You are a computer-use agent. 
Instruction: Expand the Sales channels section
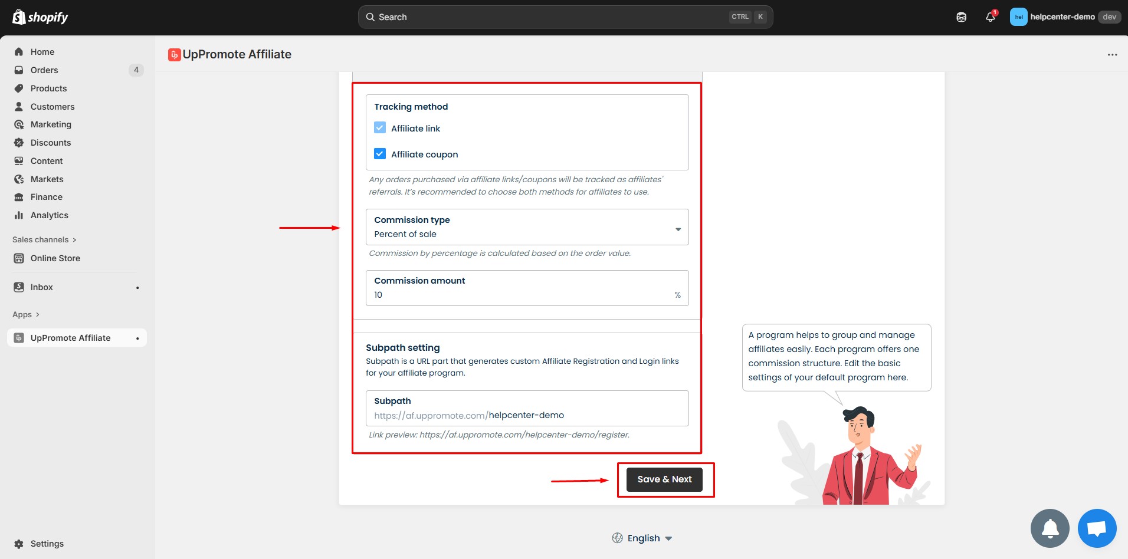pos(44,239)
